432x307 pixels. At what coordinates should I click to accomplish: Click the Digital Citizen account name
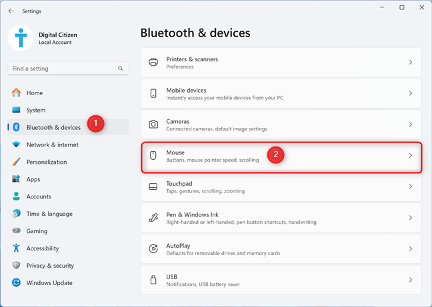(58, 35)
